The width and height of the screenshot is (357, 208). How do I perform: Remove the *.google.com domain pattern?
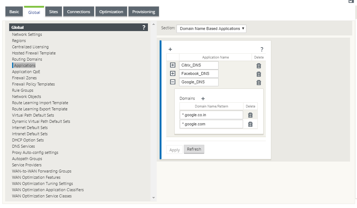[250, 124]
